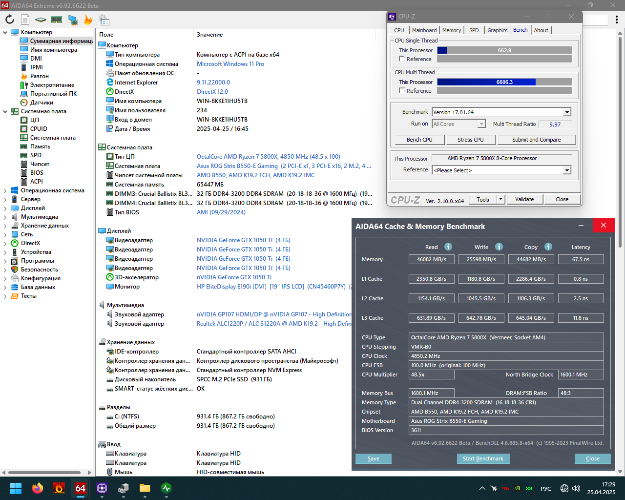
Task: Open the Benchmark version dropdown in CPU-Z
Action: 567,112
